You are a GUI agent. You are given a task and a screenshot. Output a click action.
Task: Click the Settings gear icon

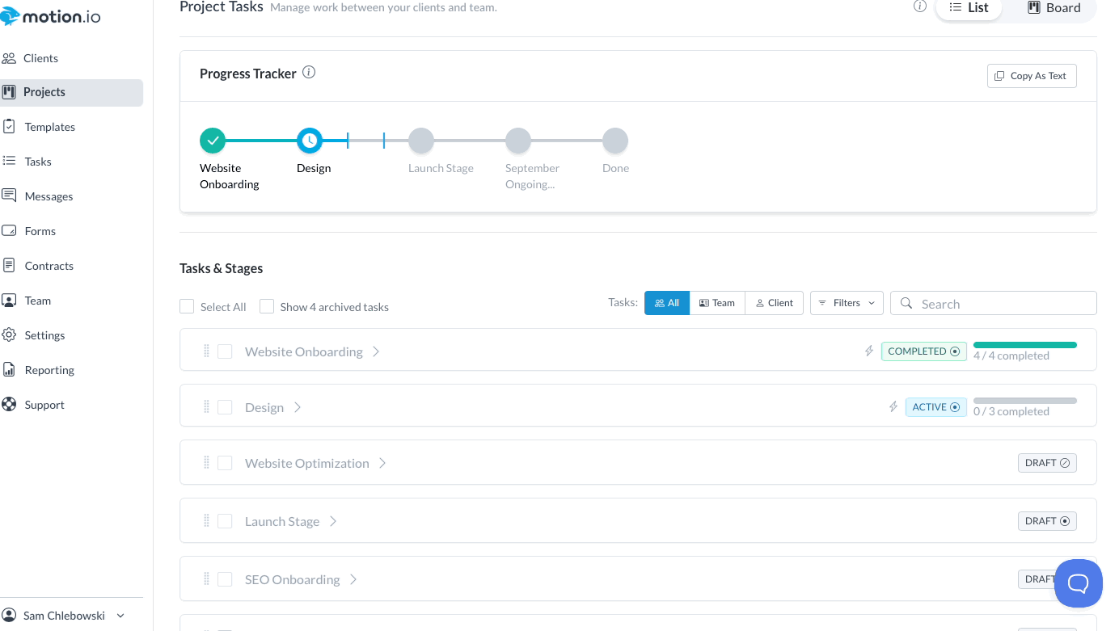coord(9,335)
